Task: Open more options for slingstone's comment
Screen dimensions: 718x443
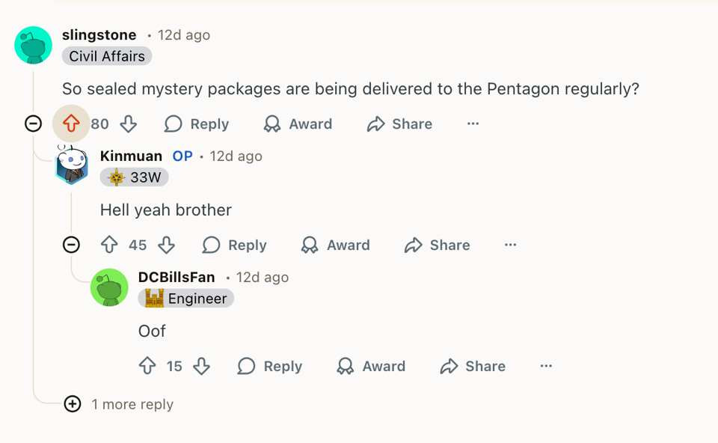Action: (473, 123)
